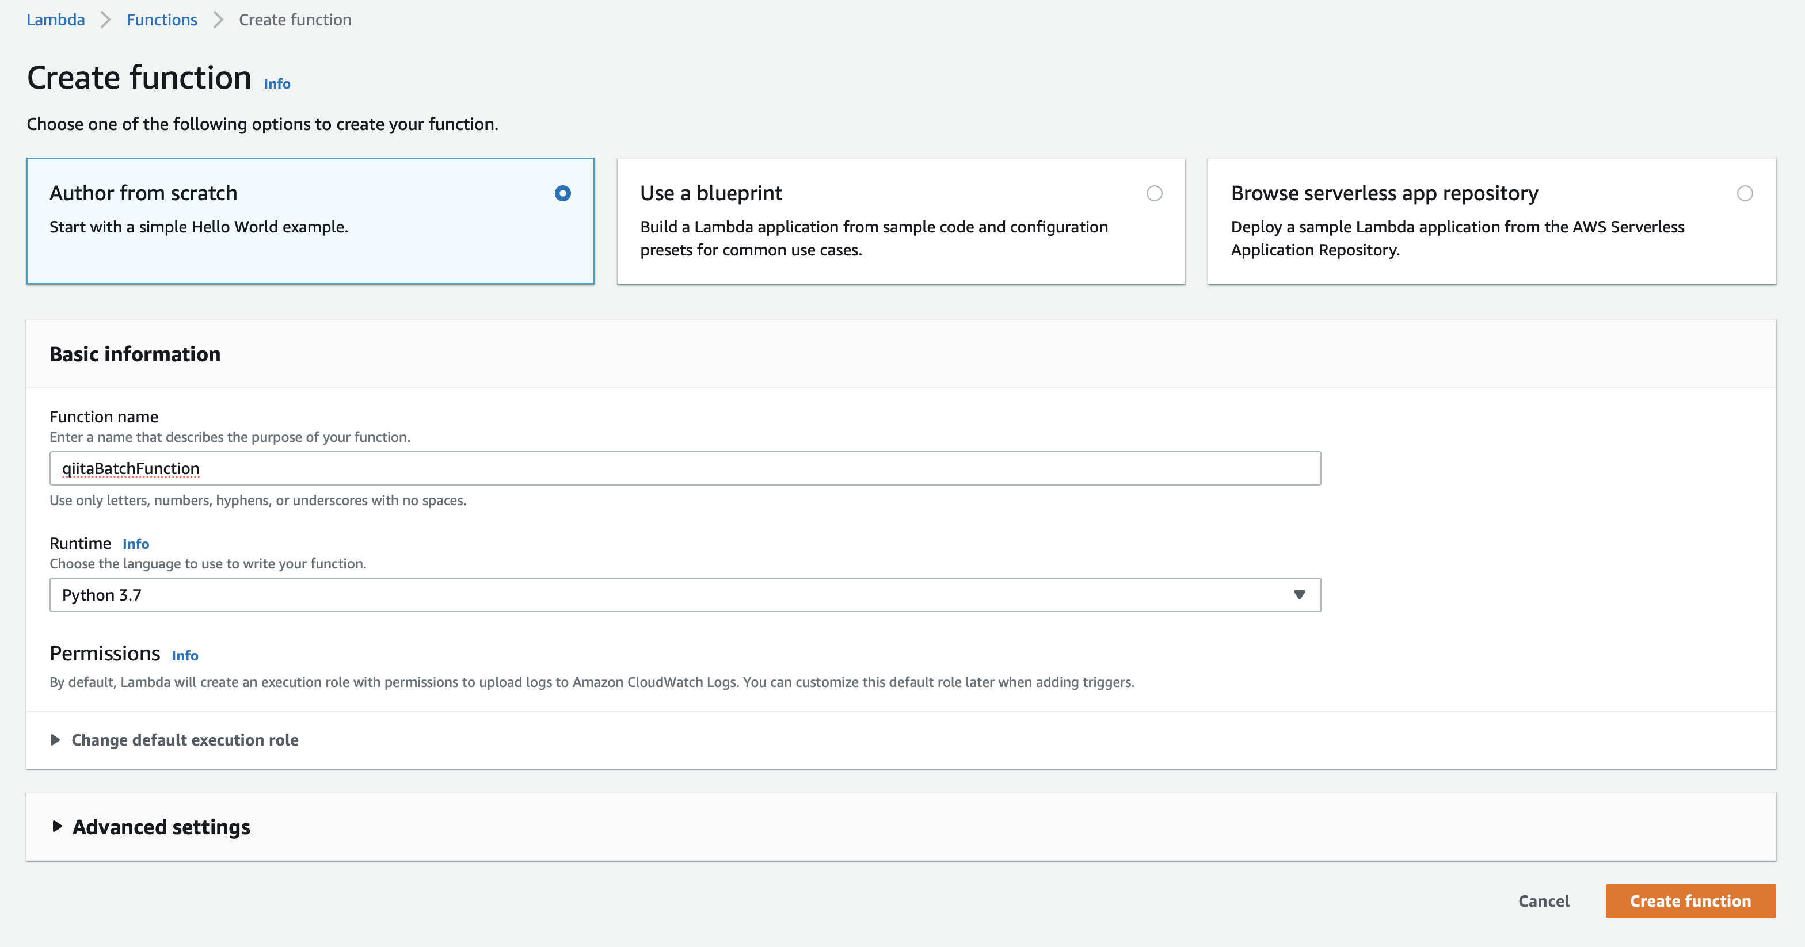Open the Runtime dropdown arrow
This screenshot has height=947, width=1805.
tap(1299, 595)
